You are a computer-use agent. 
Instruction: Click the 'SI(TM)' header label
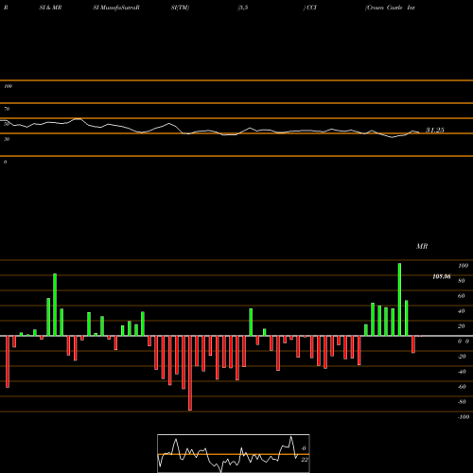point(180,8)
